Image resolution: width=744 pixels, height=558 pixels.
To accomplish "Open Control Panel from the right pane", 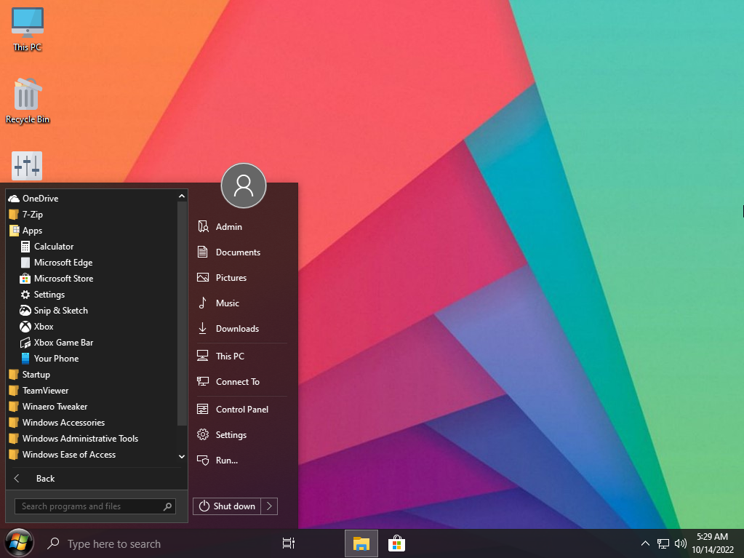I will point(241,410).
